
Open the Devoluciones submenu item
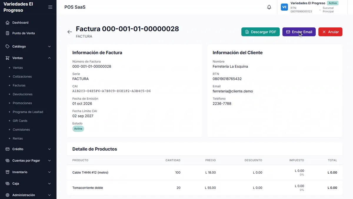[x=23, y=94]
